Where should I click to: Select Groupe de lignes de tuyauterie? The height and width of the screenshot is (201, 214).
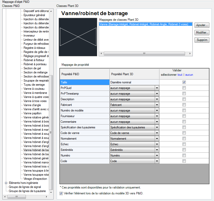[x=27, y=191]
